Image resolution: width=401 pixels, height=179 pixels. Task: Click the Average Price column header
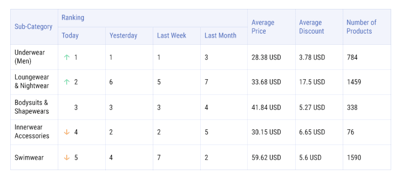click(263, 27)
